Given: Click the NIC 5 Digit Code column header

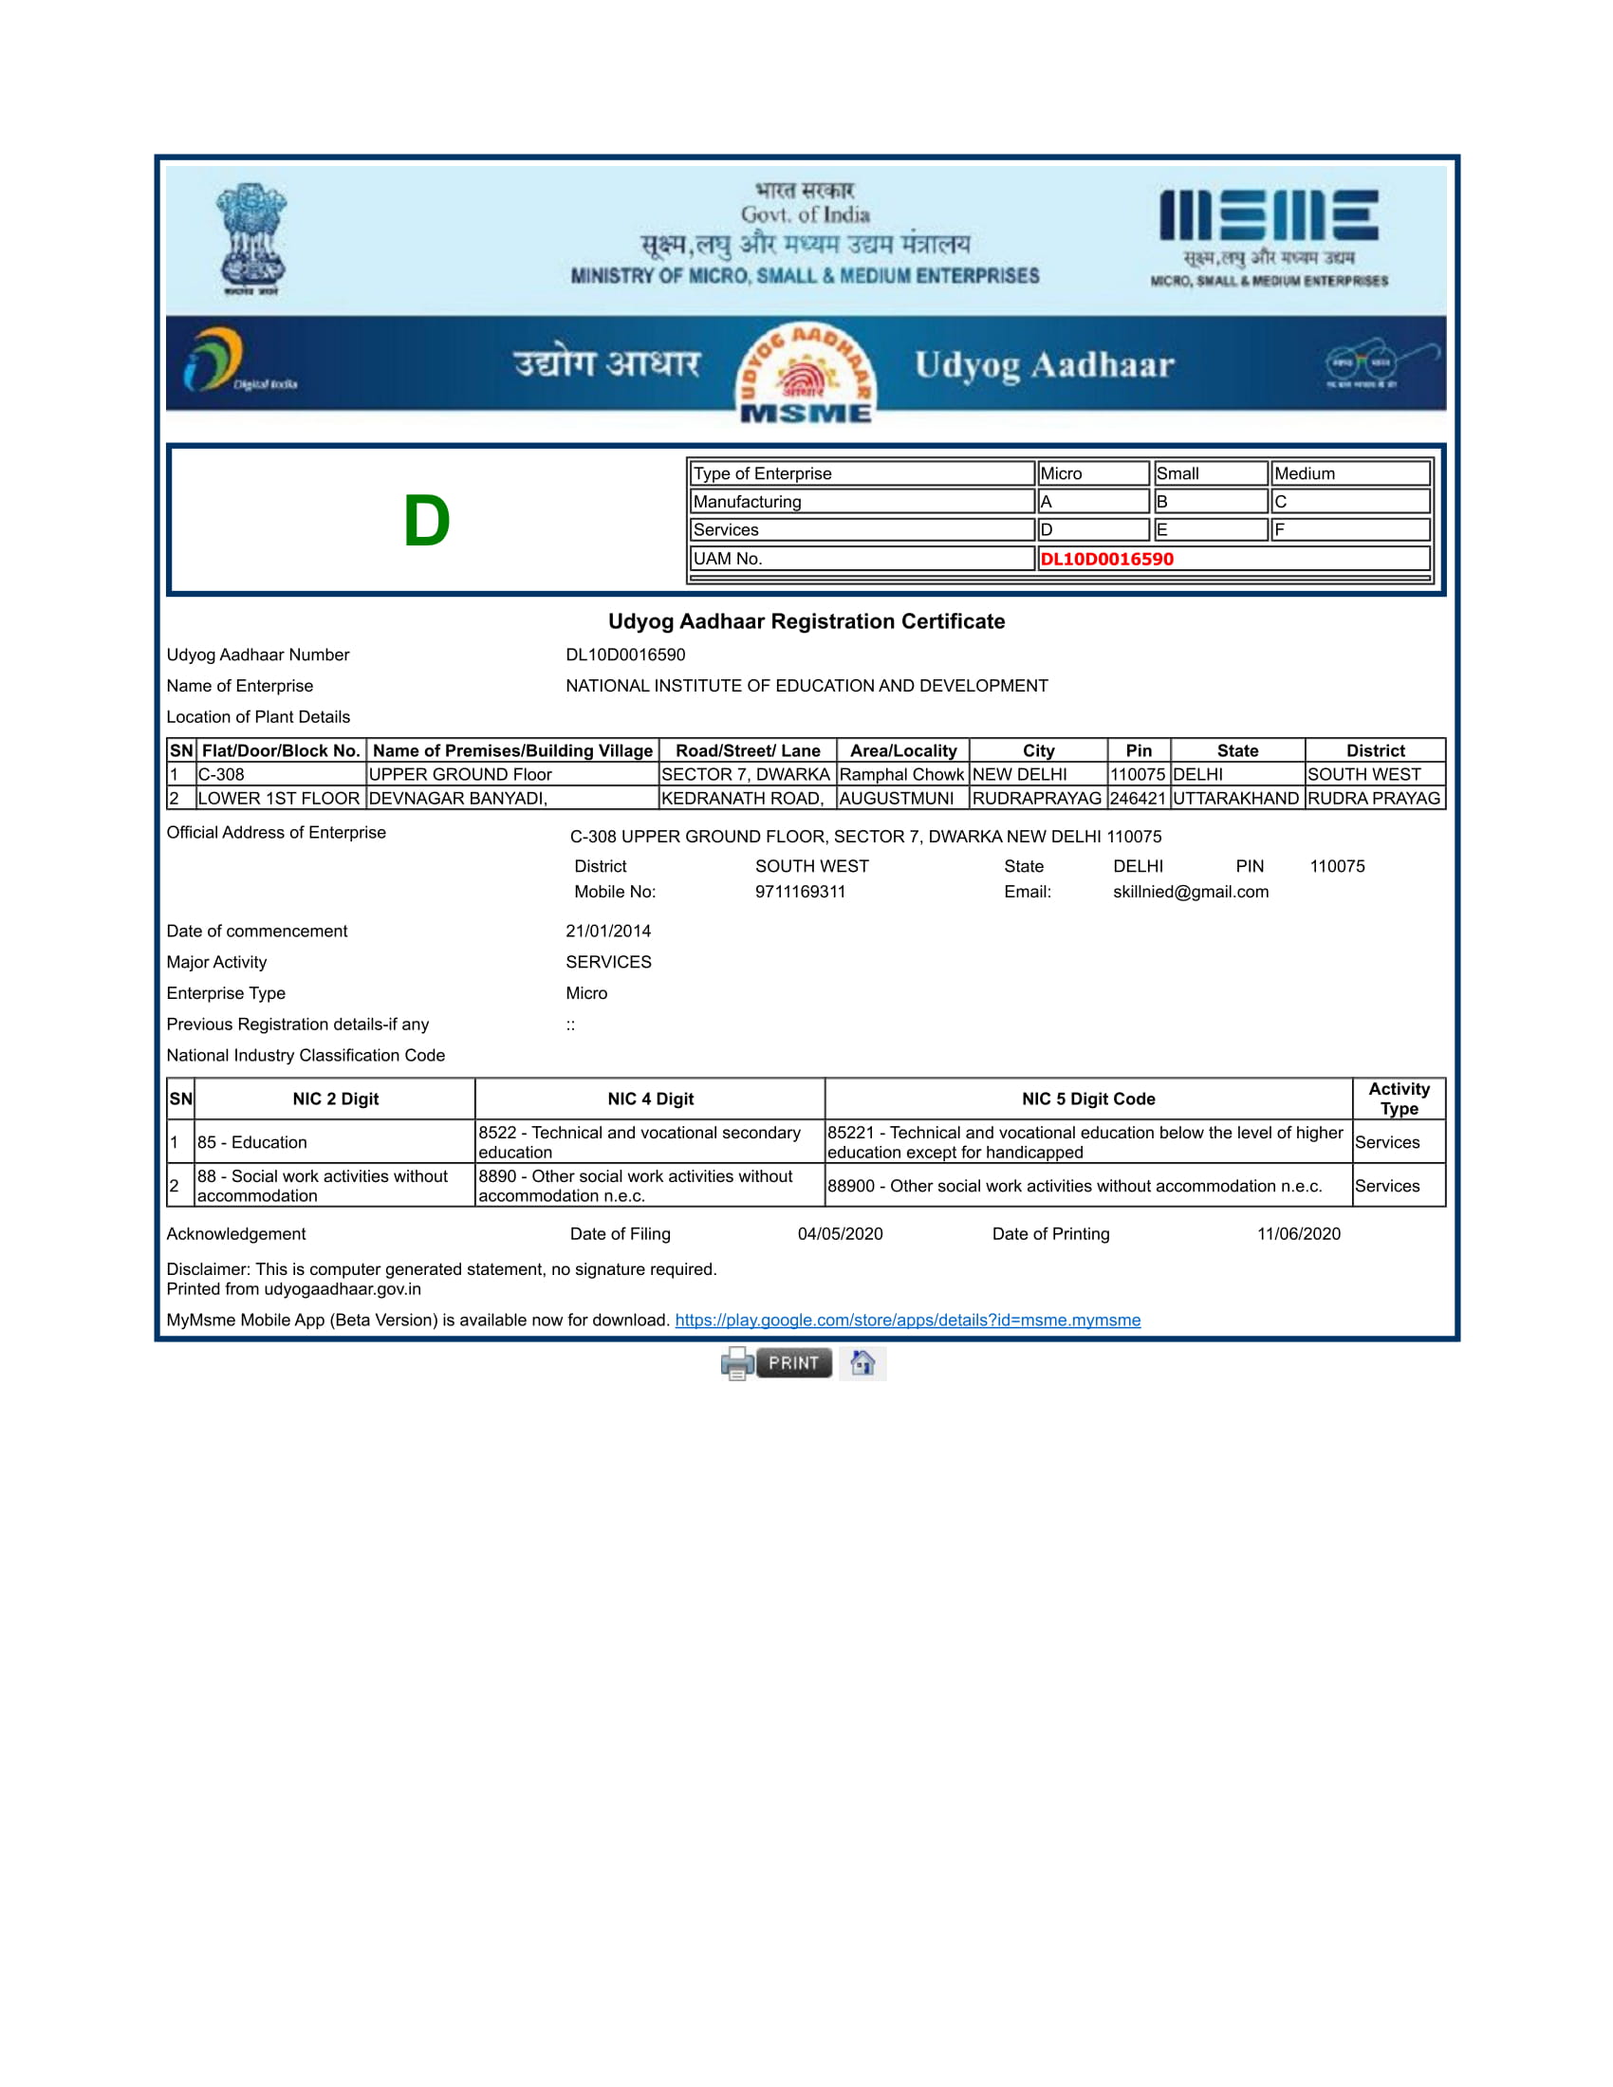Looking at the screenshot, I should [x=1088, y=1098].
